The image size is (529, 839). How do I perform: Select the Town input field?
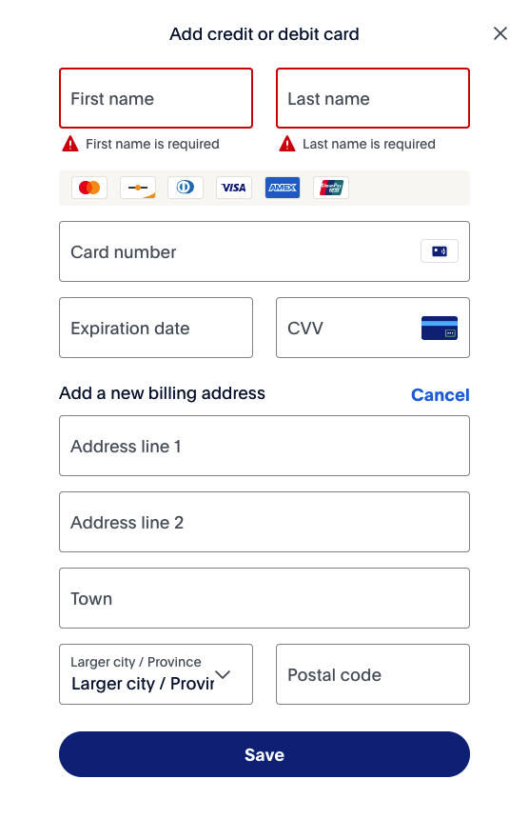pyautogui.click(x=264, y=598)
